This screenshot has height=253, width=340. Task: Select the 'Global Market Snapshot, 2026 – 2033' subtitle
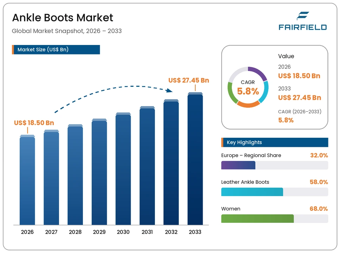pyautogui.click(x=67, y=31)
